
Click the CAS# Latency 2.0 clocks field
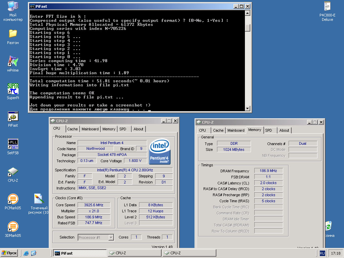coord(268,183)
